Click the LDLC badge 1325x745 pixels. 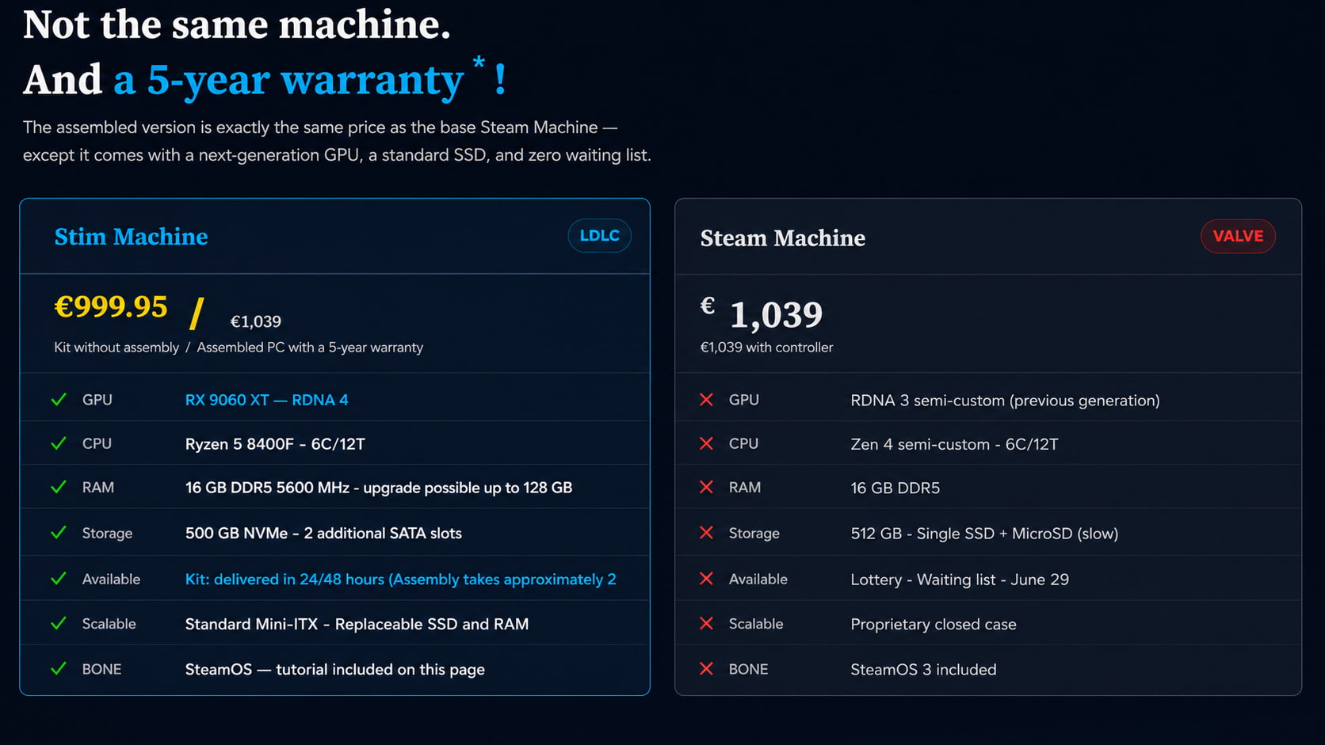[599, 236]
